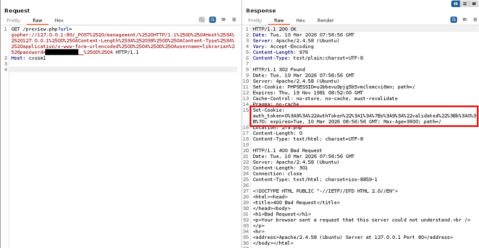The image size is (479, 248).
Task: Toggle the \n non-printable characters button in Response
Action: [464, 20]
